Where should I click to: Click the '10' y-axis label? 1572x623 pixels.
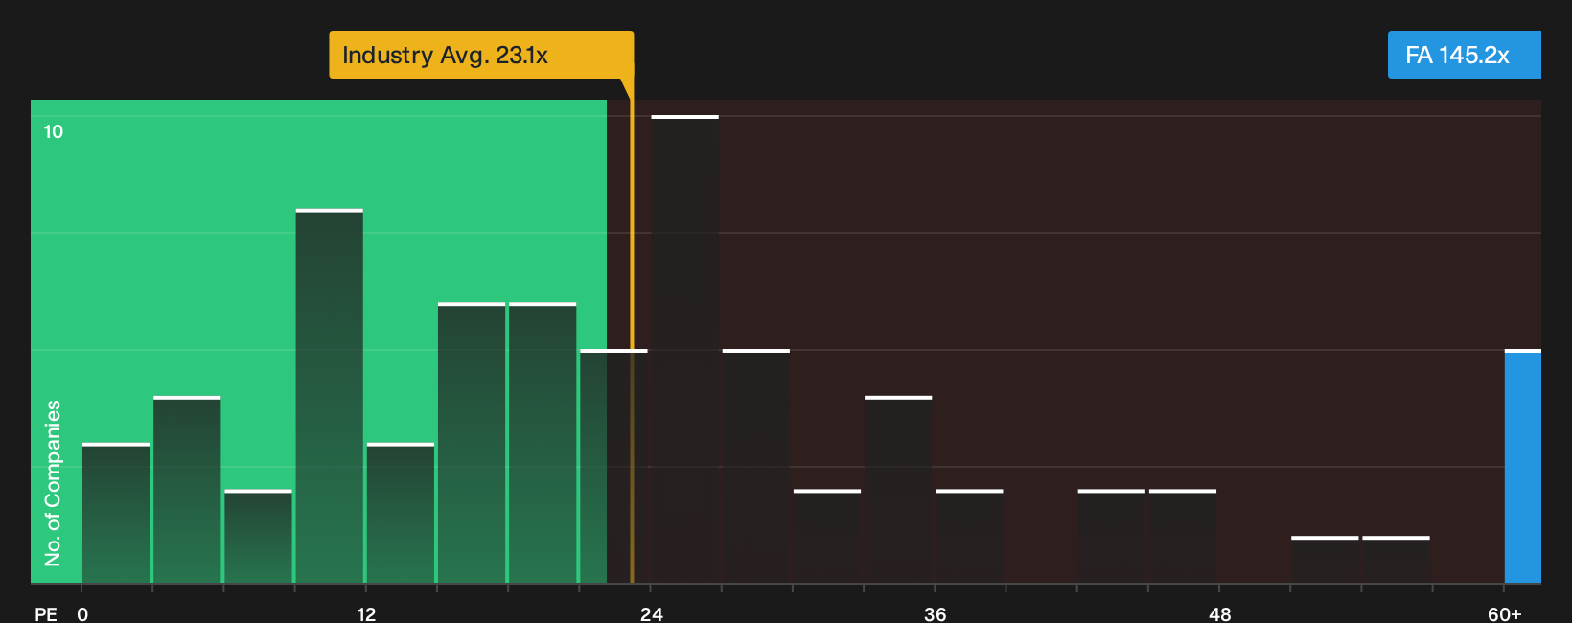(54, 131)
